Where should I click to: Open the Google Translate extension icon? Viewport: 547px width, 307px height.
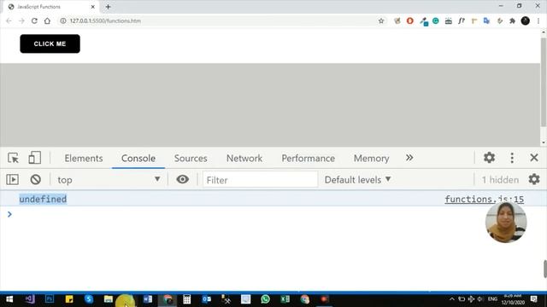pos(486,20)
